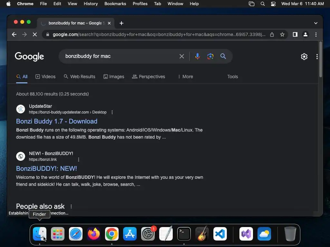Go to the Google logo homepage
The image size is (330, 247).
(x=29, y=57)
